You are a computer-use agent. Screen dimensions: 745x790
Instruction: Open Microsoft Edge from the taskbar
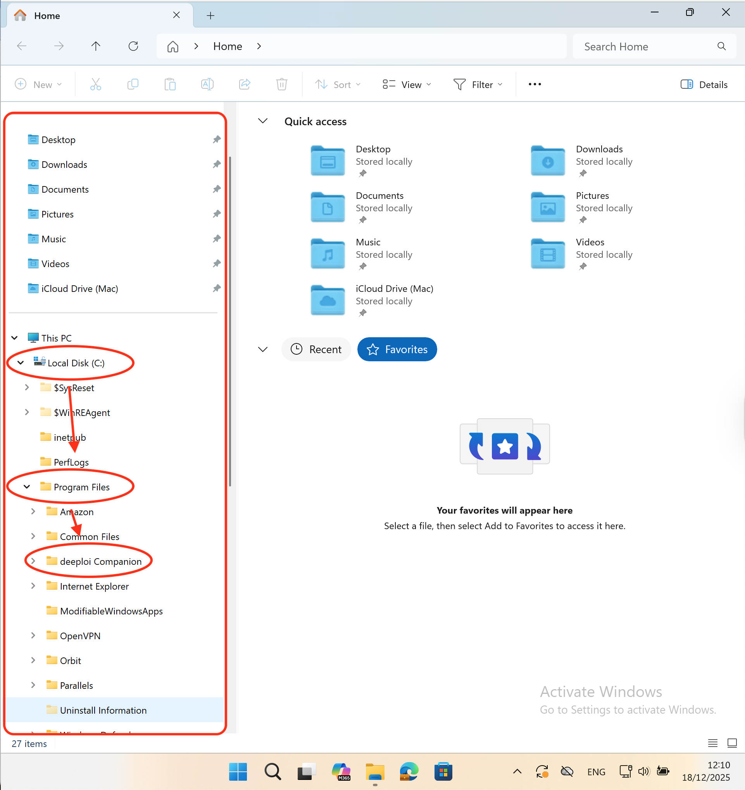coord(409,771)
